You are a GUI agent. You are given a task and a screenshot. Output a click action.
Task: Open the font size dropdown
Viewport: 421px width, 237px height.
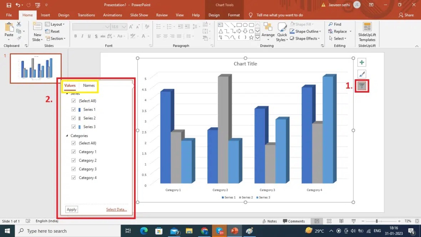125,26
